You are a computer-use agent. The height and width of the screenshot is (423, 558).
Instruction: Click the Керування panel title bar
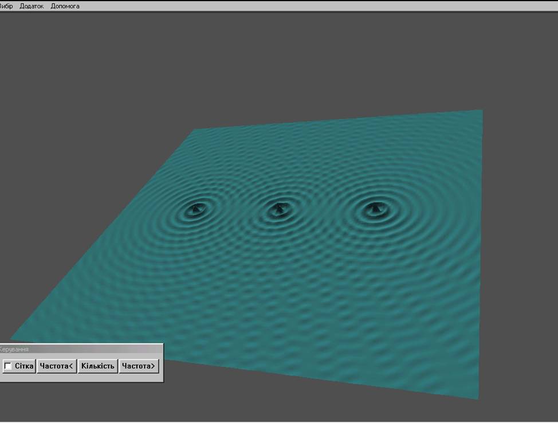[80, 348]
